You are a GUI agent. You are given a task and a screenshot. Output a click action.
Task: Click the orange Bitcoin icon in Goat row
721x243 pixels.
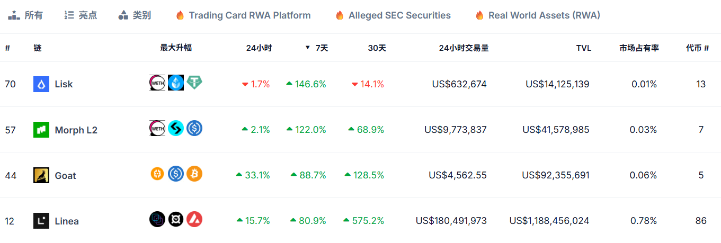click(x=194, y=174)
